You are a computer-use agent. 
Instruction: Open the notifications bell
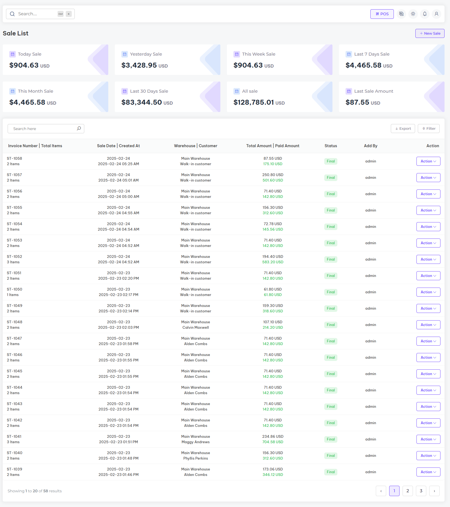[425, 14]
